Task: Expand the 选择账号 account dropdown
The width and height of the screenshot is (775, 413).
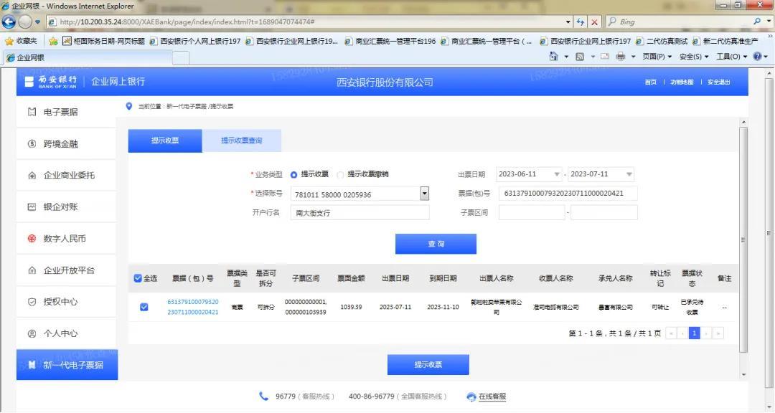Action: point(425,194)
